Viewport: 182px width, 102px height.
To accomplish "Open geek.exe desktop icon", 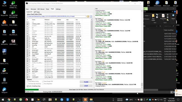I will [x=5, y=80].
